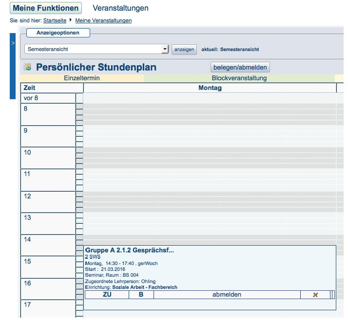Open the Meine Veranstaltungen breadcrumb link
The height and width of the screenshot is (320, 348).
[103, 20]
